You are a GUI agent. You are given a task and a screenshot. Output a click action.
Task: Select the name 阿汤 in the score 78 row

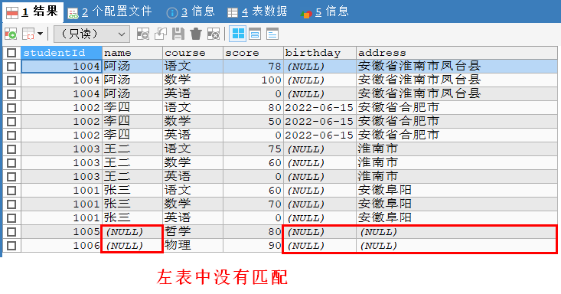132,67
